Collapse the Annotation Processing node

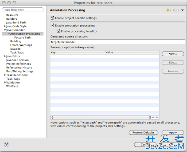(9, 34)
